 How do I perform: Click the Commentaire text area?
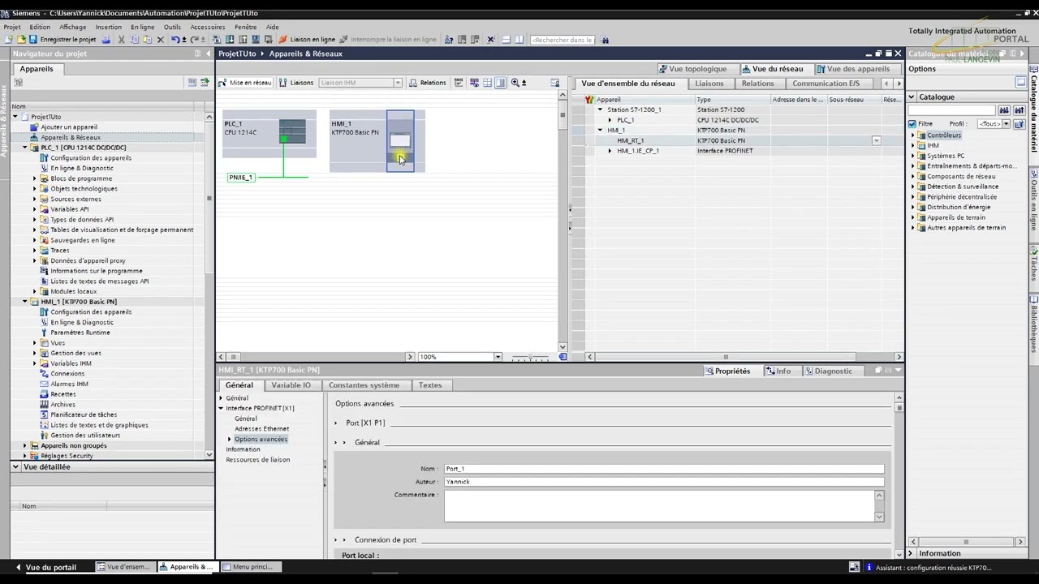tap(658, 506)
